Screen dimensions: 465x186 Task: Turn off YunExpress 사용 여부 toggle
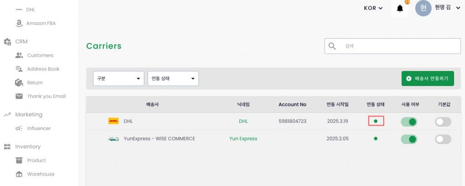[409, 139]
